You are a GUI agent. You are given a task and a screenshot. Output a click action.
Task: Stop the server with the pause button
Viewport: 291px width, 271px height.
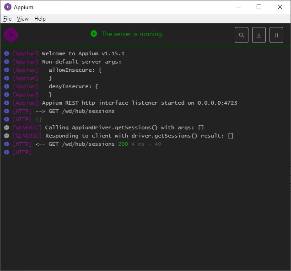[276, 35]
